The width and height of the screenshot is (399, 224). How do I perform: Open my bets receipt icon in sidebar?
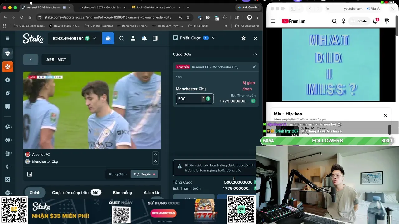pyautogui.click(x=7, y=106)
